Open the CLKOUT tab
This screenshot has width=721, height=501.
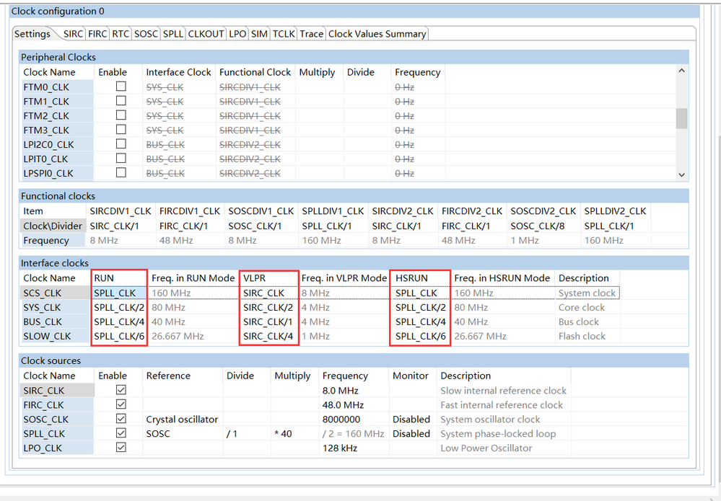click(x=206, y=34)
